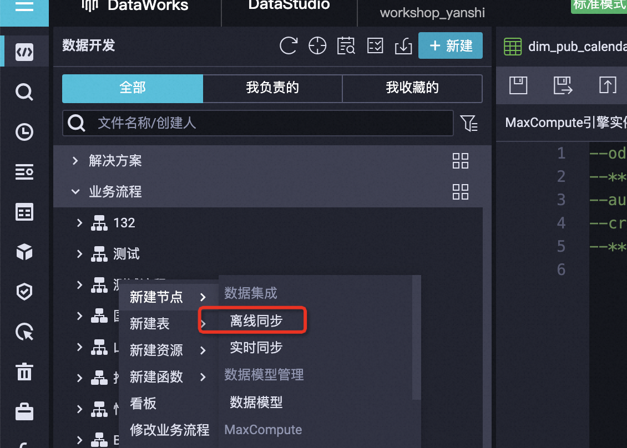Open the clock history icon in sidebar
Screen dimensions: 627x448
pos(24,132)
